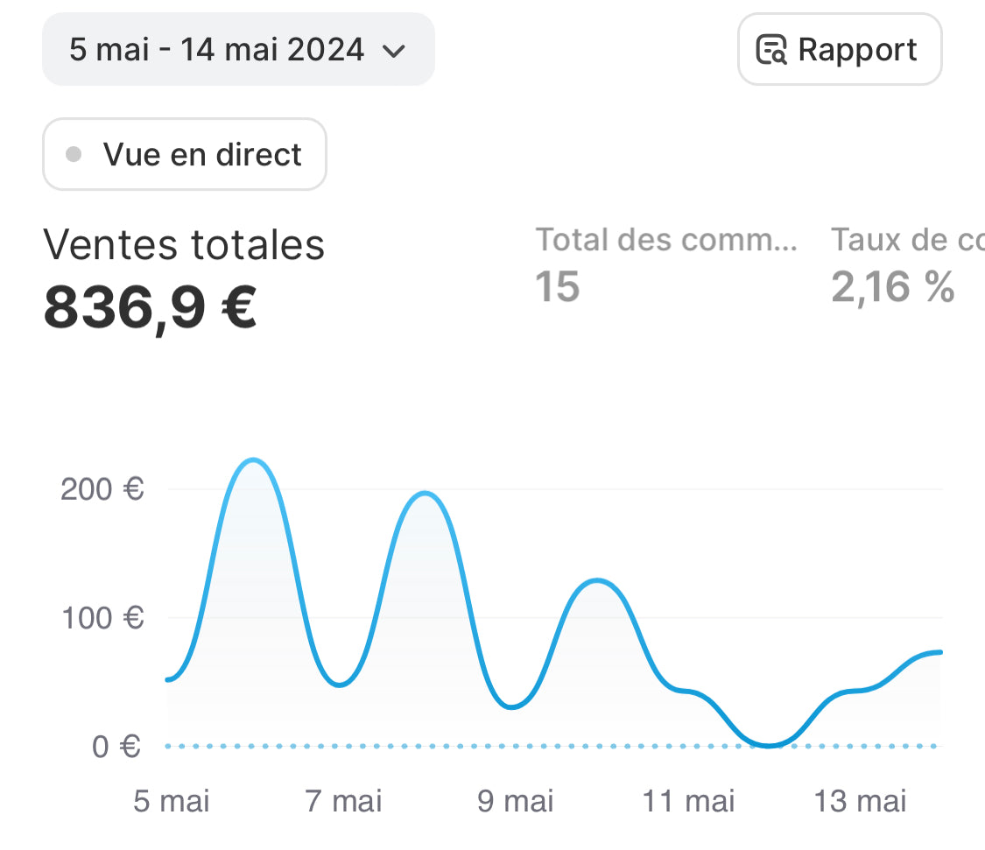Click the 836,9 € sales total value
This screenshot has width=985, height=850.
150,307
